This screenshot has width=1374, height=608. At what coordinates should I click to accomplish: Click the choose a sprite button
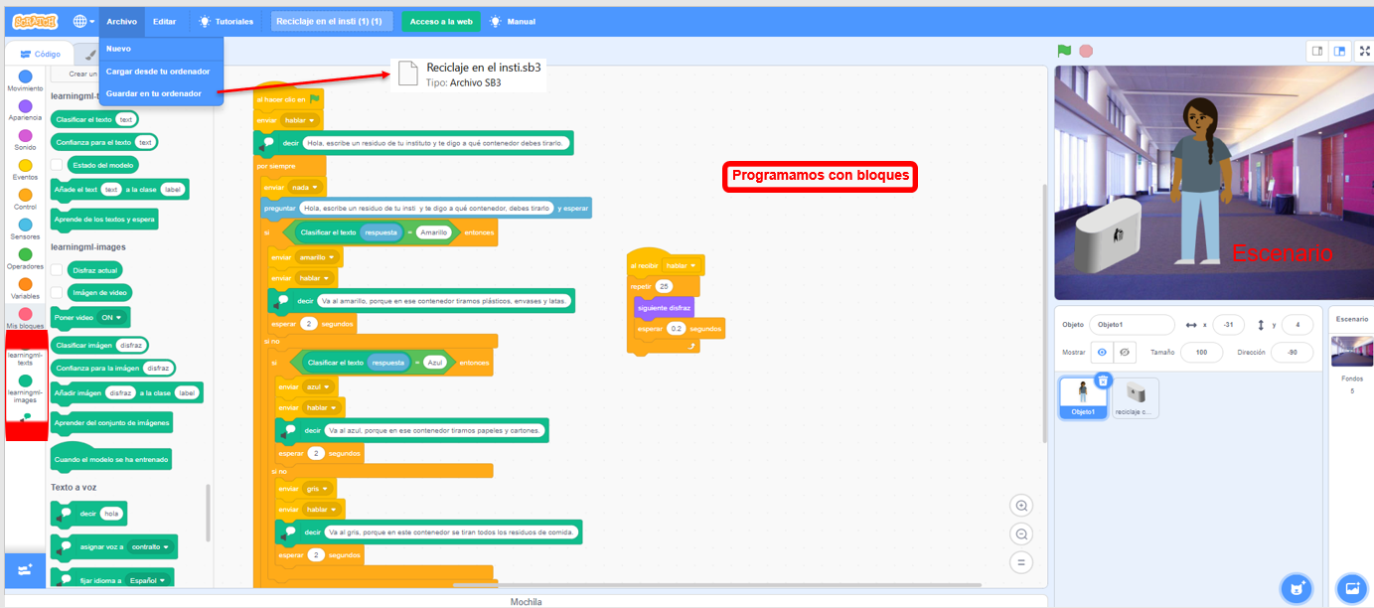coord(1295,588)
